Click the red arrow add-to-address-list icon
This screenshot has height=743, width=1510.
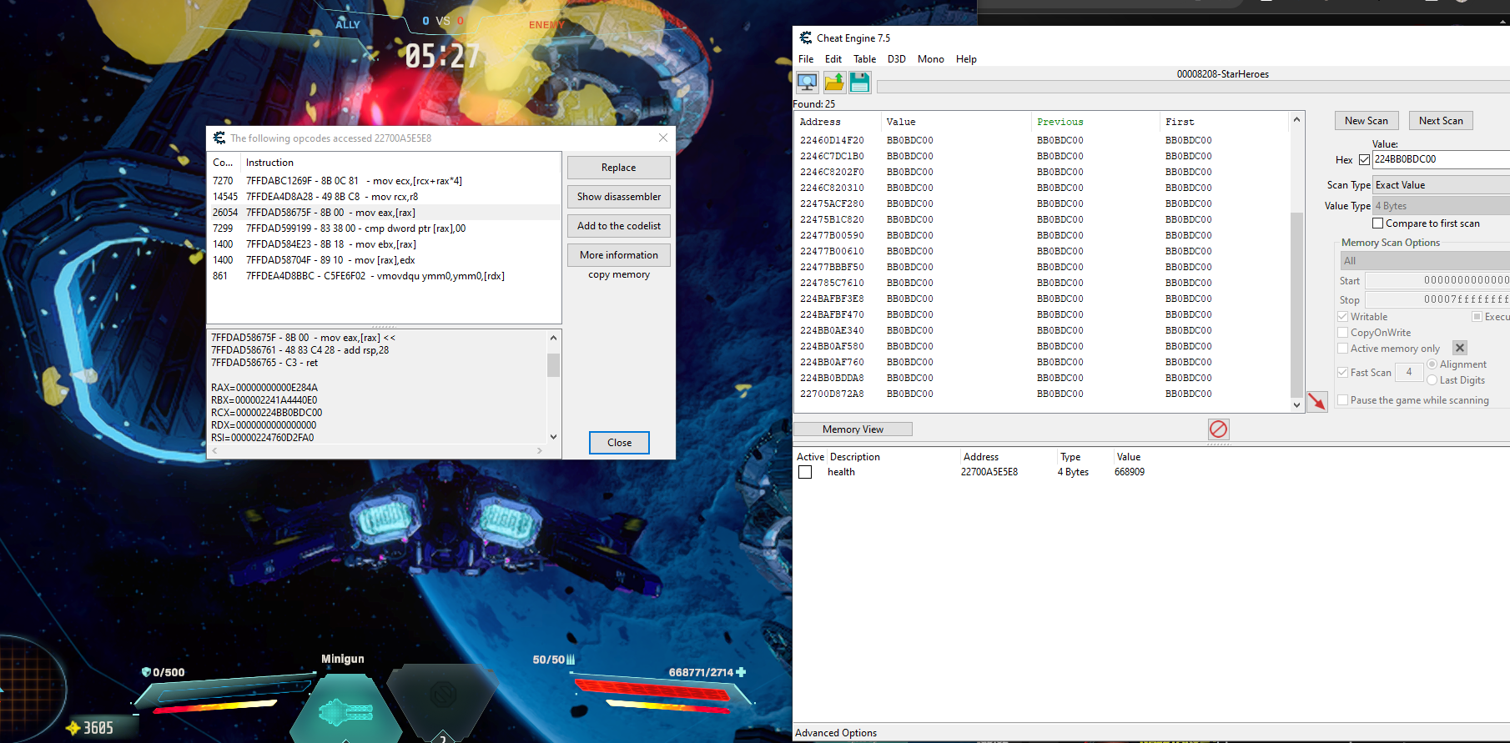[1316, 402]
